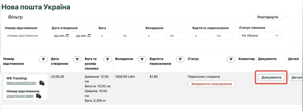Click the Пересилка створена status text
Viewport: 303px width, 111px height.
coord(204,77)
